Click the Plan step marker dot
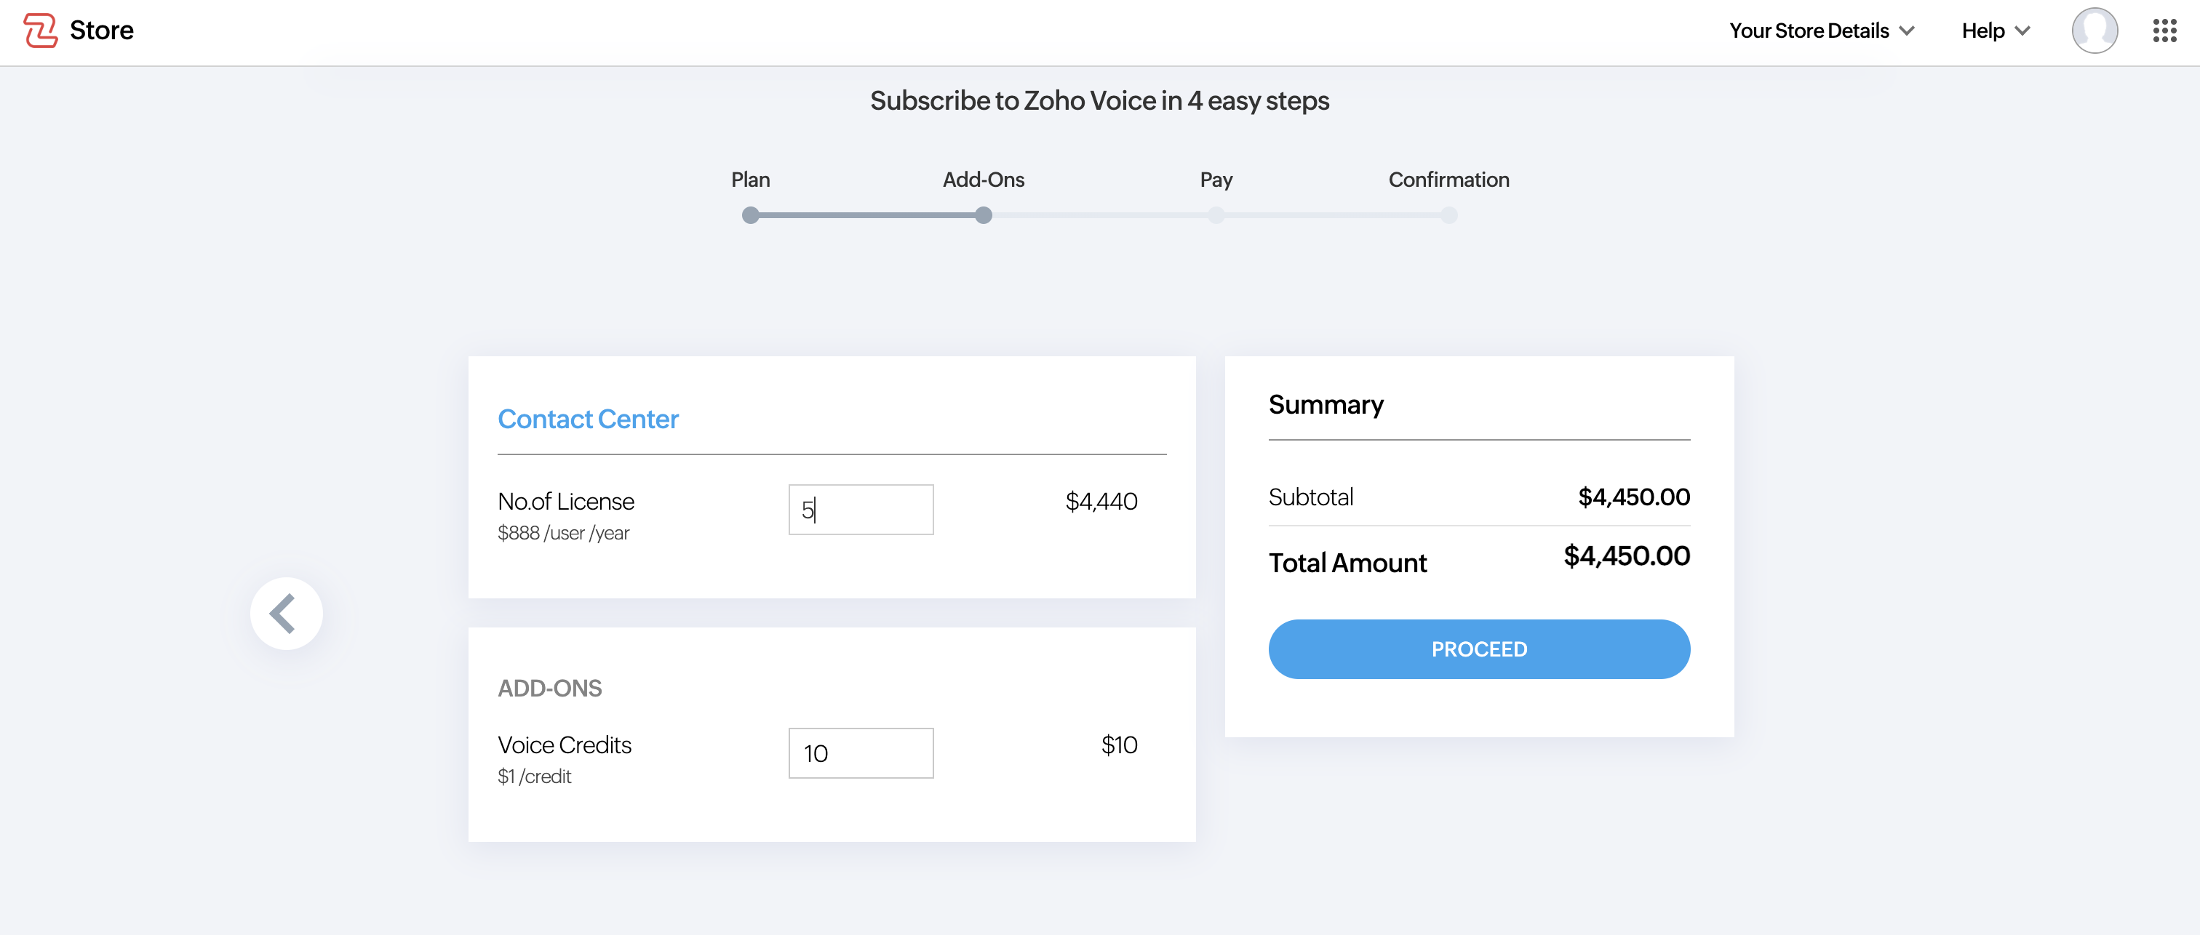Image resolution: width=2200 pixels, height=935 pixels. 750,215
